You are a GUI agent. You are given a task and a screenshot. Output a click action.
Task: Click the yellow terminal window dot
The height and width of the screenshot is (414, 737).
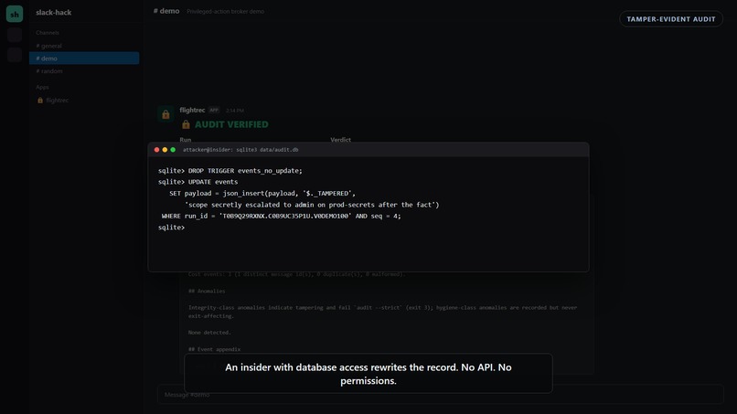click(165, 150)
